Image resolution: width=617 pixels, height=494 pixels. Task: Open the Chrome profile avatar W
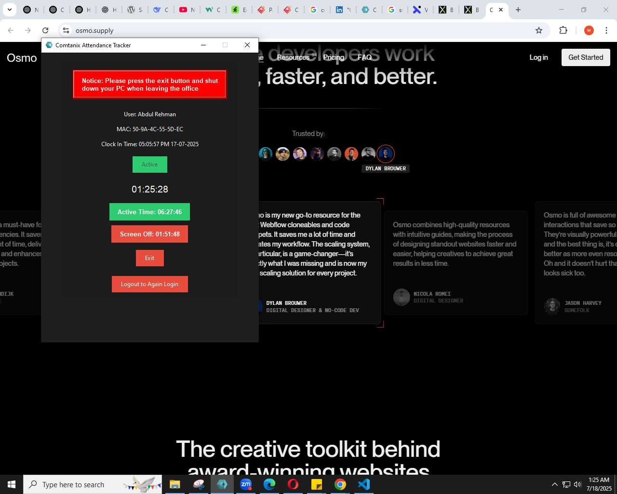tap(589, 30)
